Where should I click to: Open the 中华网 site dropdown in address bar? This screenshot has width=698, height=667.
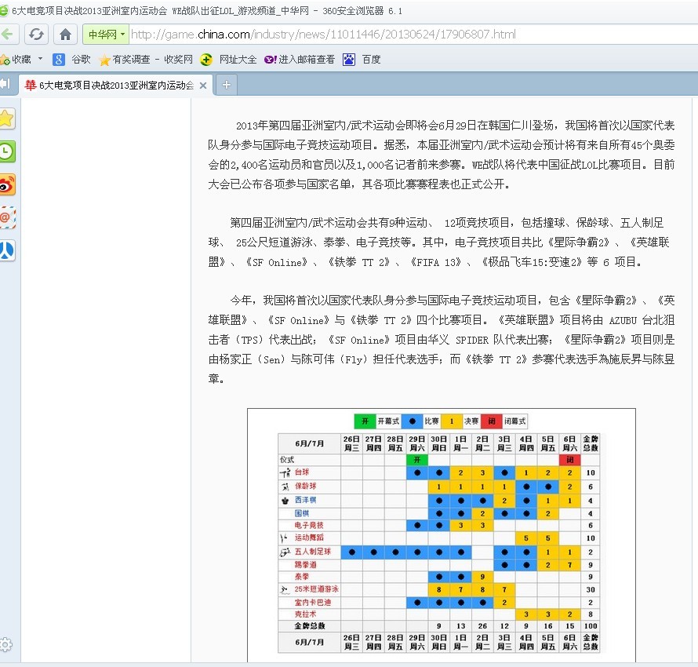[106, 35]
